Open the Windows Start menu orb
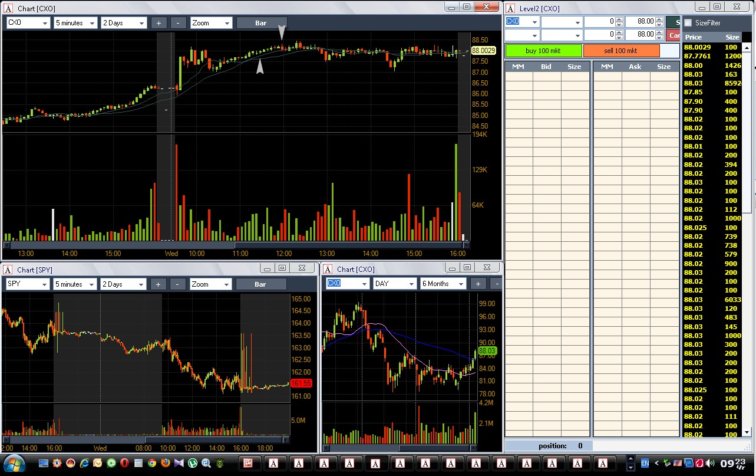This screenshot has height=476, width=756. tap(15, 463)
